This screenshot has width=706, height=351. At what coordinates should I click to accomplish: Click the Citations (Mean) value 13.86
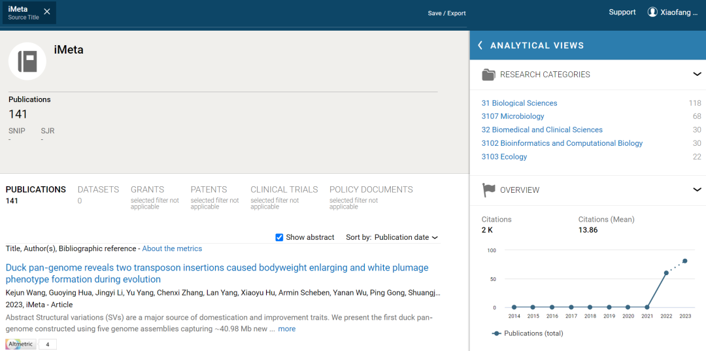588,230
